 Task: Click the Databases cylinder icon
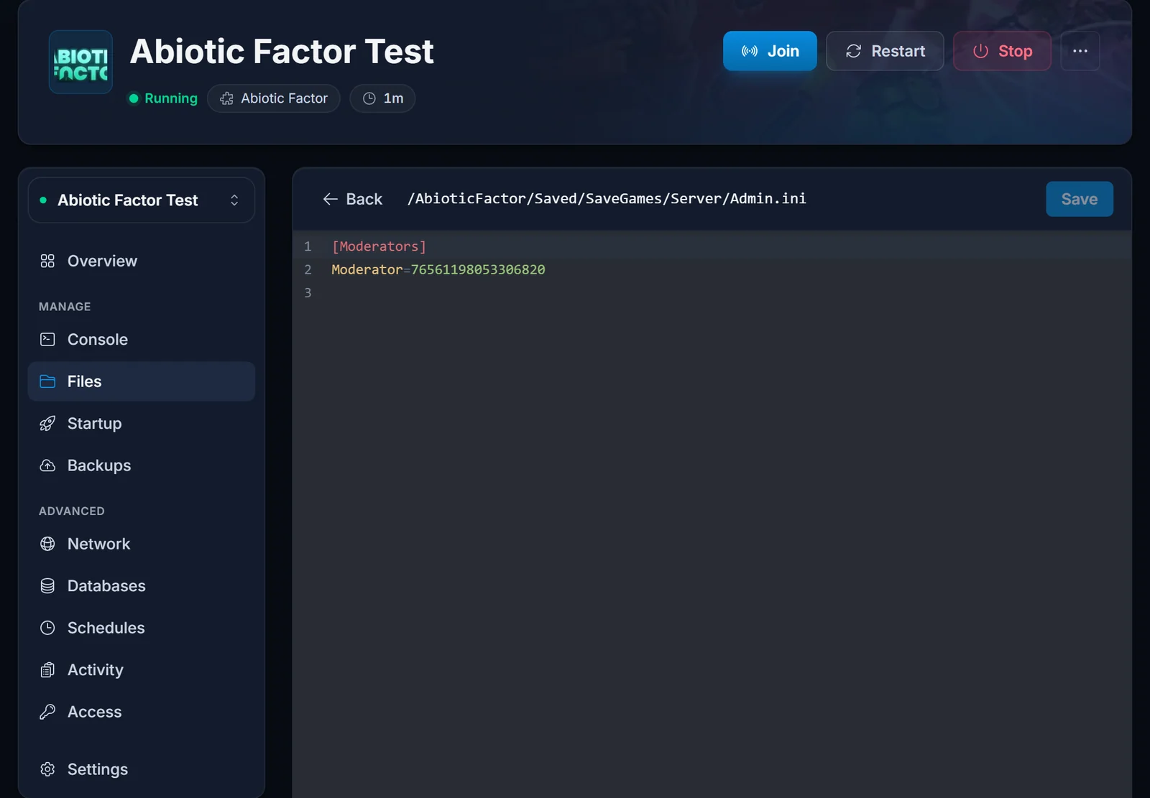click(x=47, y=585)
